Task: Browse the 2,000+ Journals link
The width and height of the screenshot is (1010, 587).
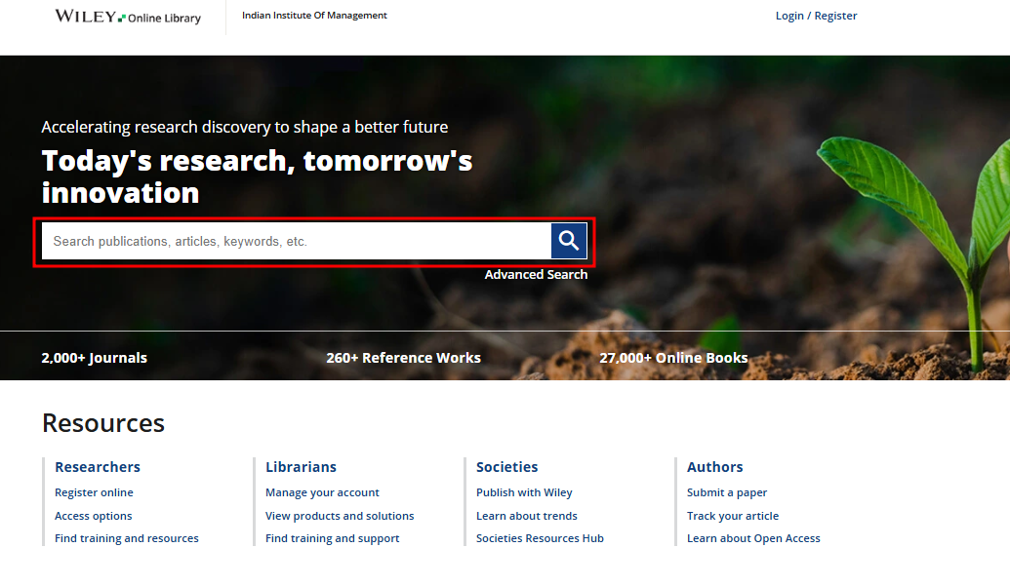Action: [x=95, y=358]
